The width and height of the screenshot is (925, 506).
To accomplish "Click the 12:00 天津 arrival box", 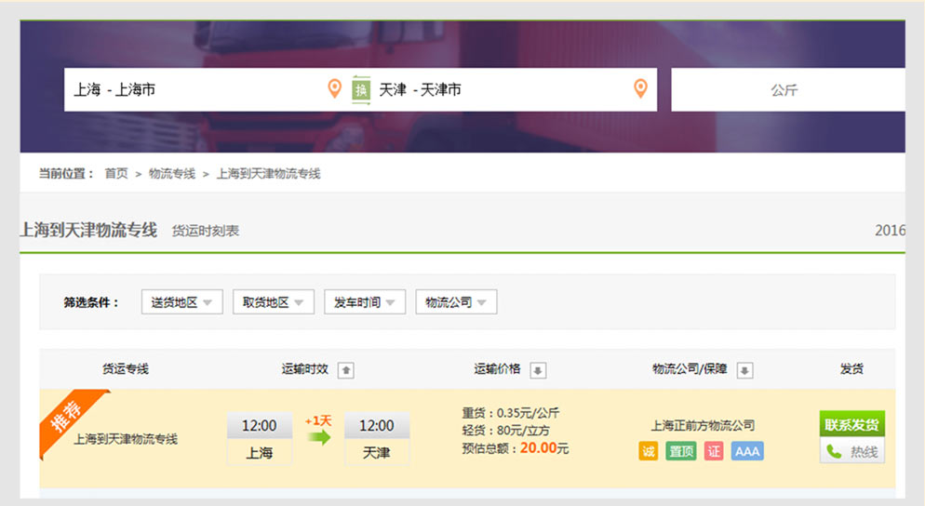I will pyautogui.click(x=376, y=439).
